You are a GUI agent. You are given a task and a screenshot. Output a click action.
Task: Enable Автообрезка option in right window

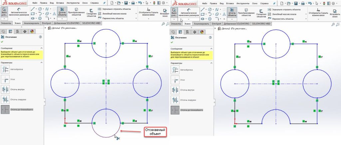click(175, 70)
